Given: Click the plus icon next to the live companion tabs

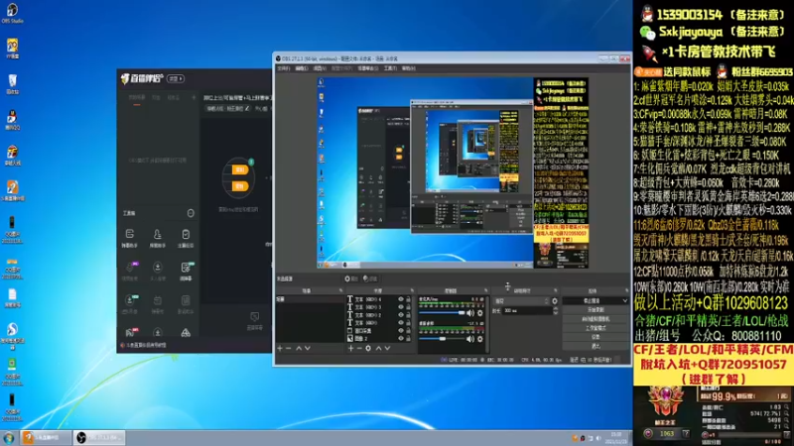Looking at the screenshot, I should pos(194,97).
